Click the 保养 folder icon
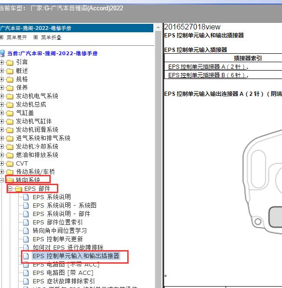The height and width of the screenshot is (288, 282). coord(10,88)
